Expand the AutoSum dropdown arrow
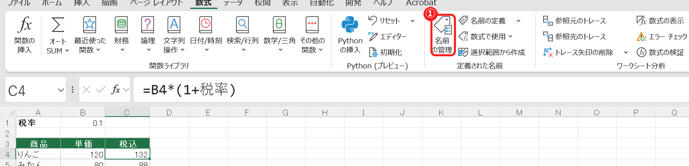Image resolution: width=689 pixels, height=166 pixels. click(x=67, y=51)
